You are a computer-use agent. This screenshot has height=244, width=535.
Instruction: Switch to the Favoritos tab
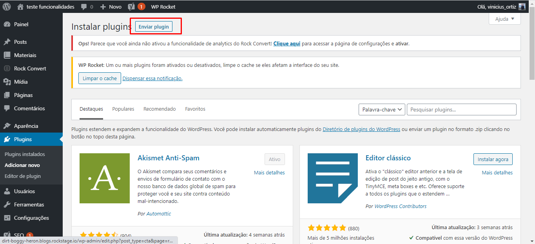pyautogui.click(x=195, y=109)
